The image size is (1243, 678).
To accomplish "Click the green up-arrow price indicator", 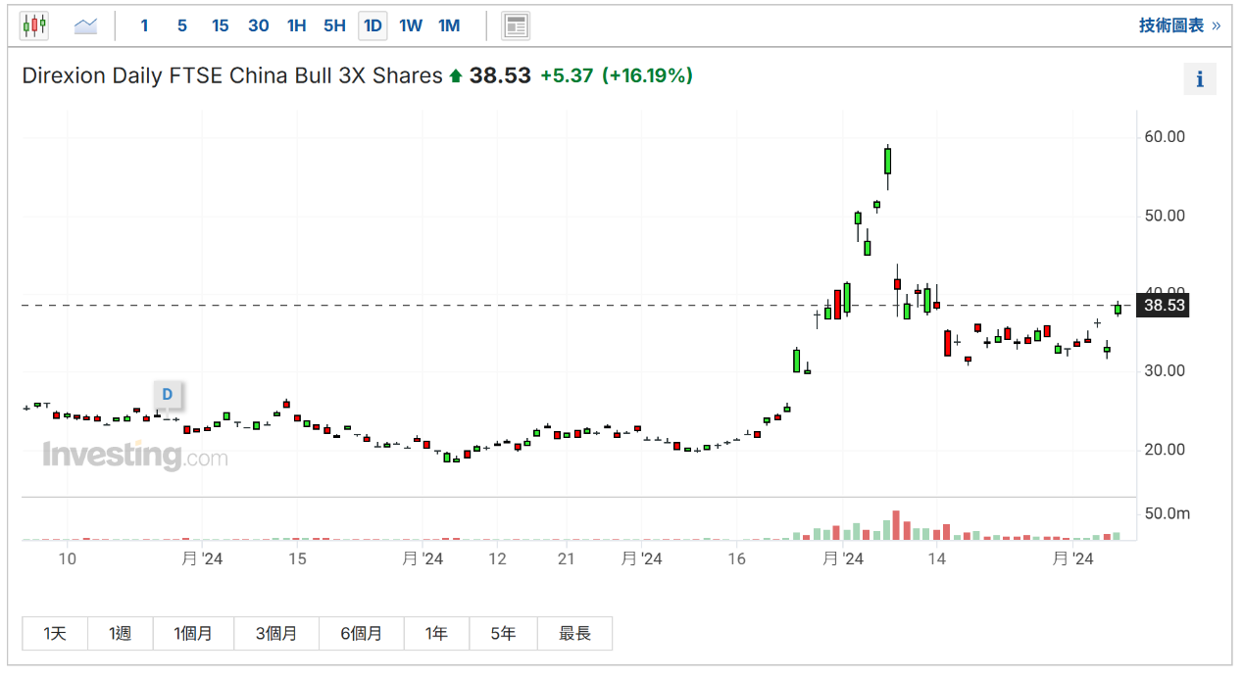I will (456, 75).
